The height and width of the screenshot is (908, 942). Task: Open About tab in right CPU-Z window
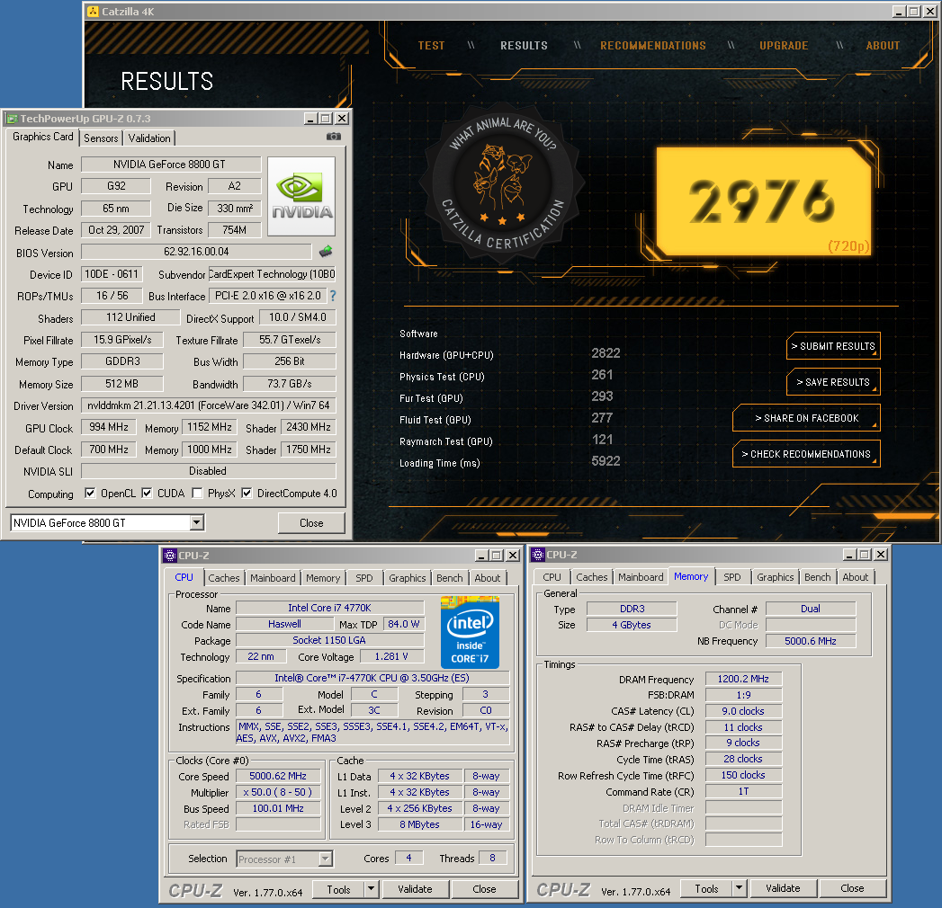855,577
